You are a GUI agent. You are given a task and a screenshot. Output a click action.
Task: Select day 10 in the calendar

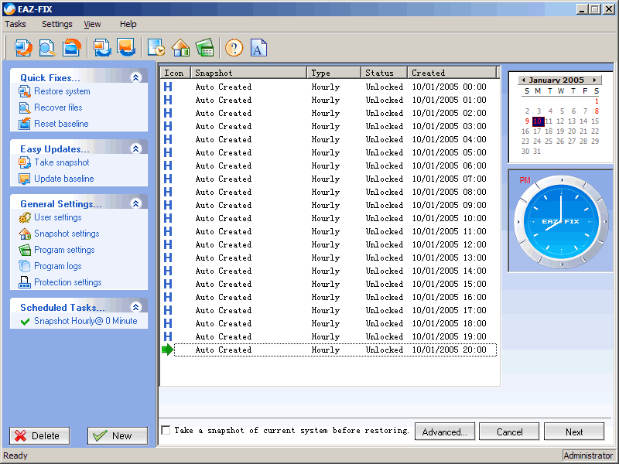[538, 121]
